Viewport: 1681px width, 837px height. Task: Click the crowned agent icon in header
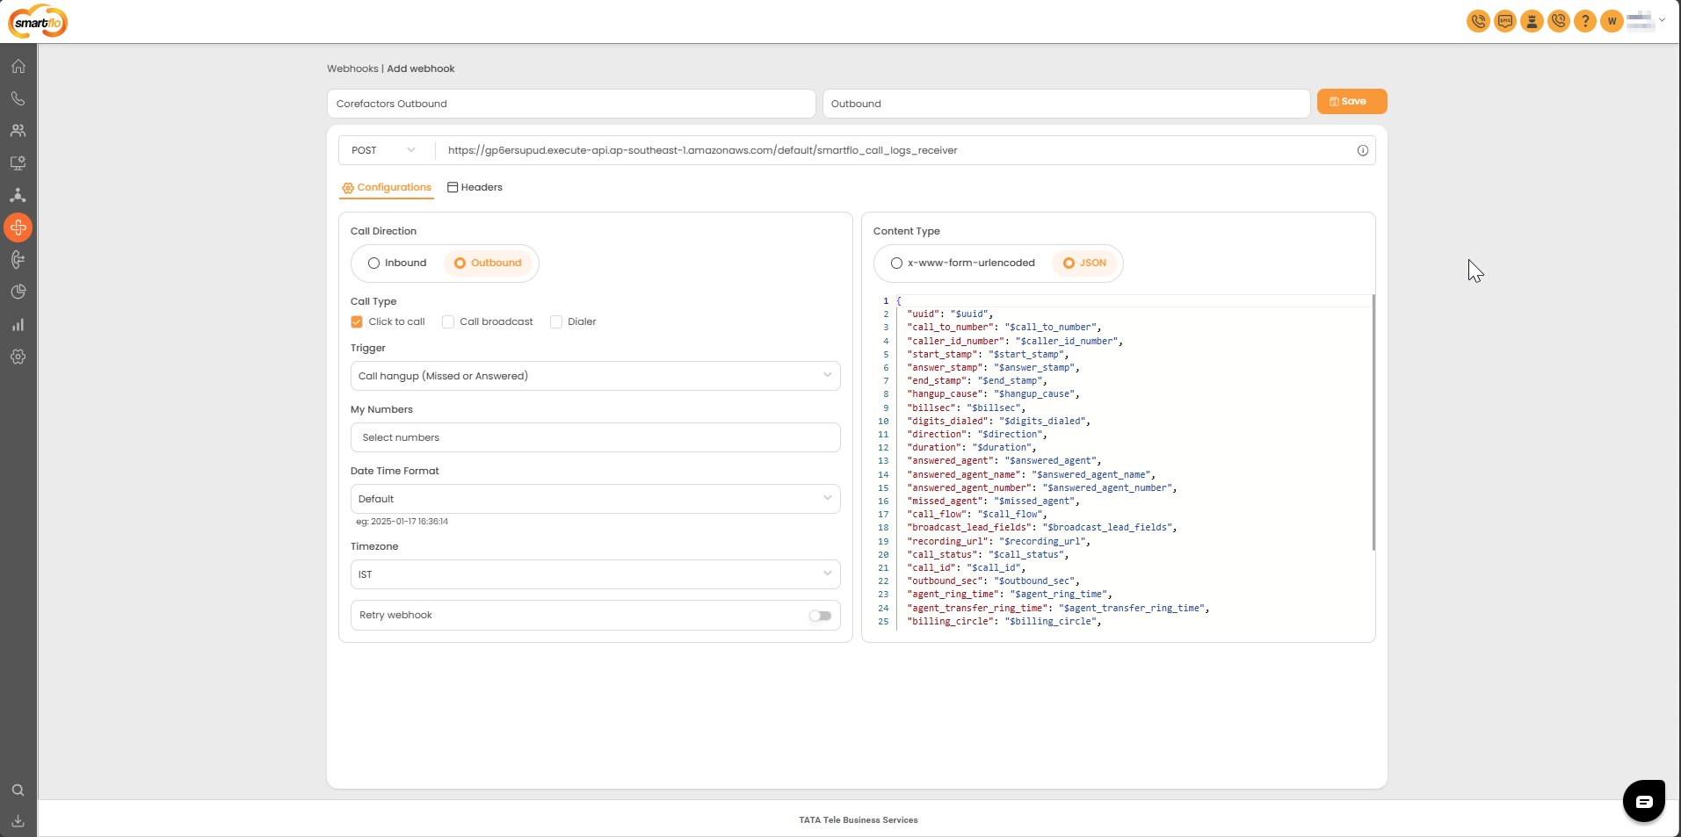click(1532, 21)
